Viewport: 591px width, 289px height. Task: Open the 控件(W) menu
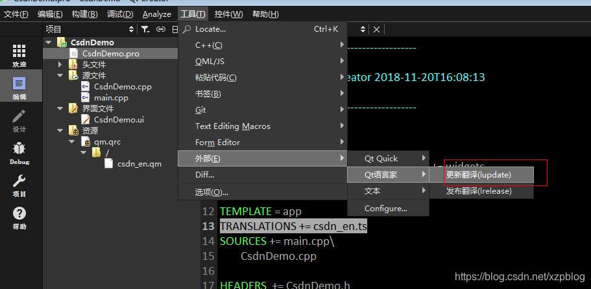click(228, 14)
